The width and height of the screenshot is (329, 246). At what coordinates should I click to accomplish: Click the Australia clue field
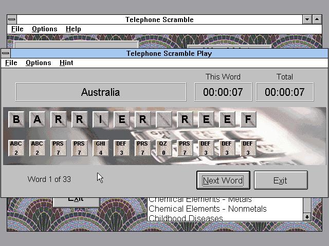(x=101, y=92)
